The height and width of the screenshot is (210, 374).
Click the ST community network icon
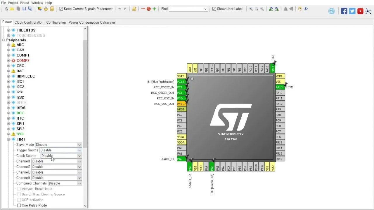pyautogui.click(x=368, y=11)
